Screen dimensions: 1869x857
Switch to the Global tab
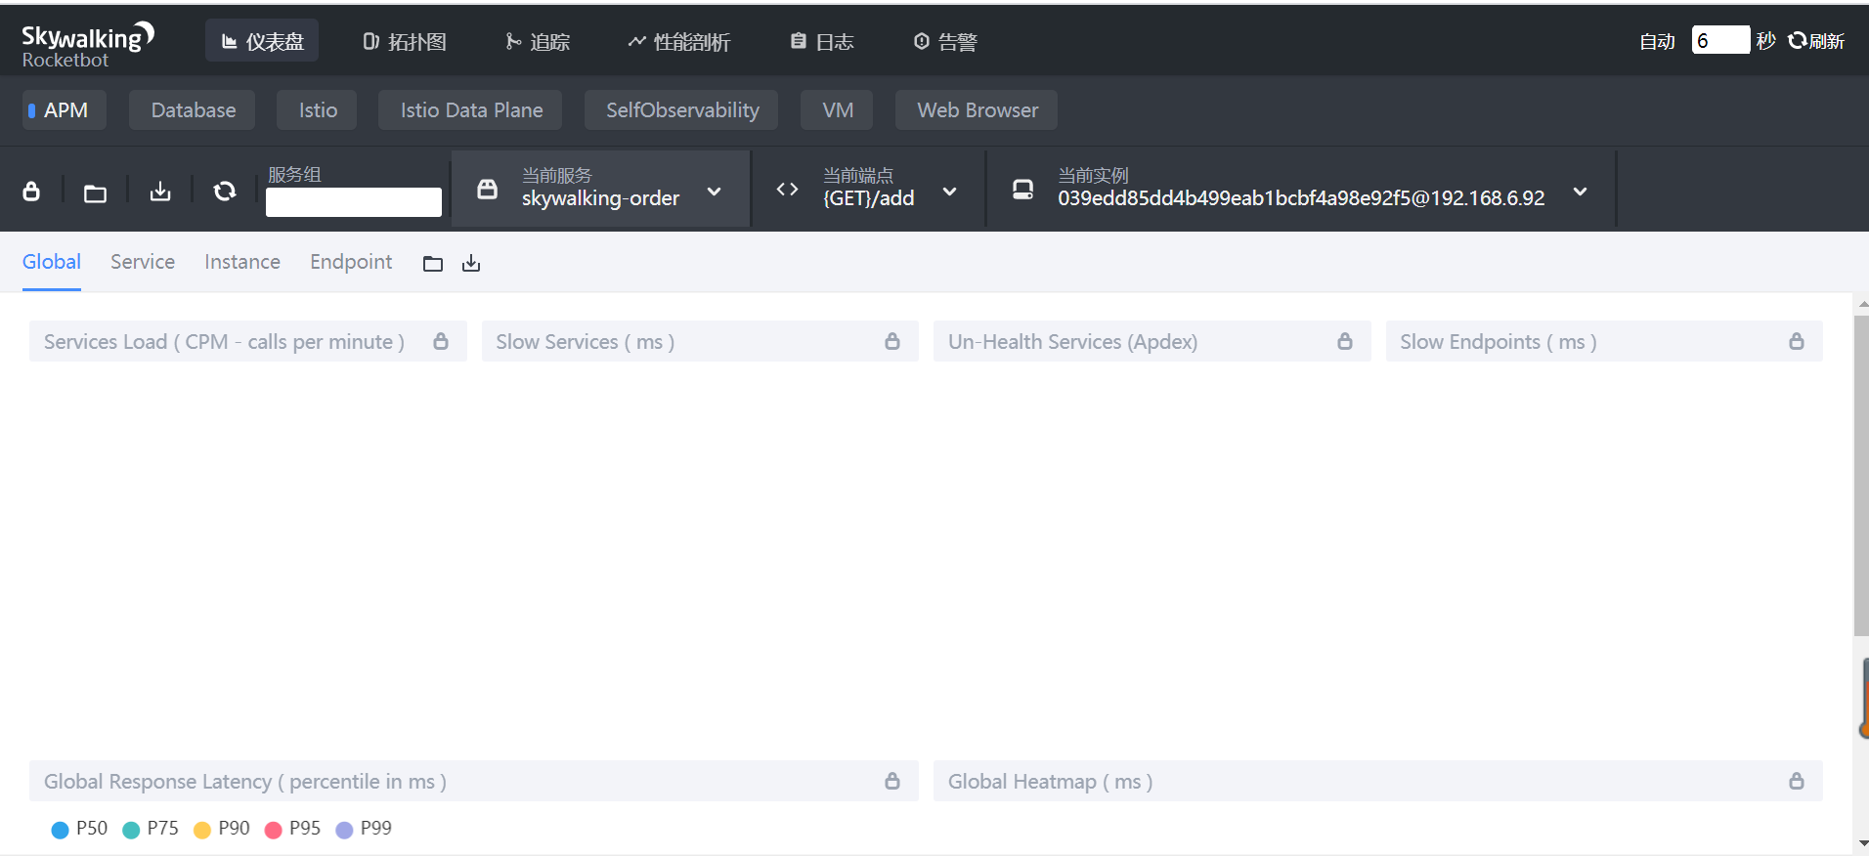(x=52, y=262)
